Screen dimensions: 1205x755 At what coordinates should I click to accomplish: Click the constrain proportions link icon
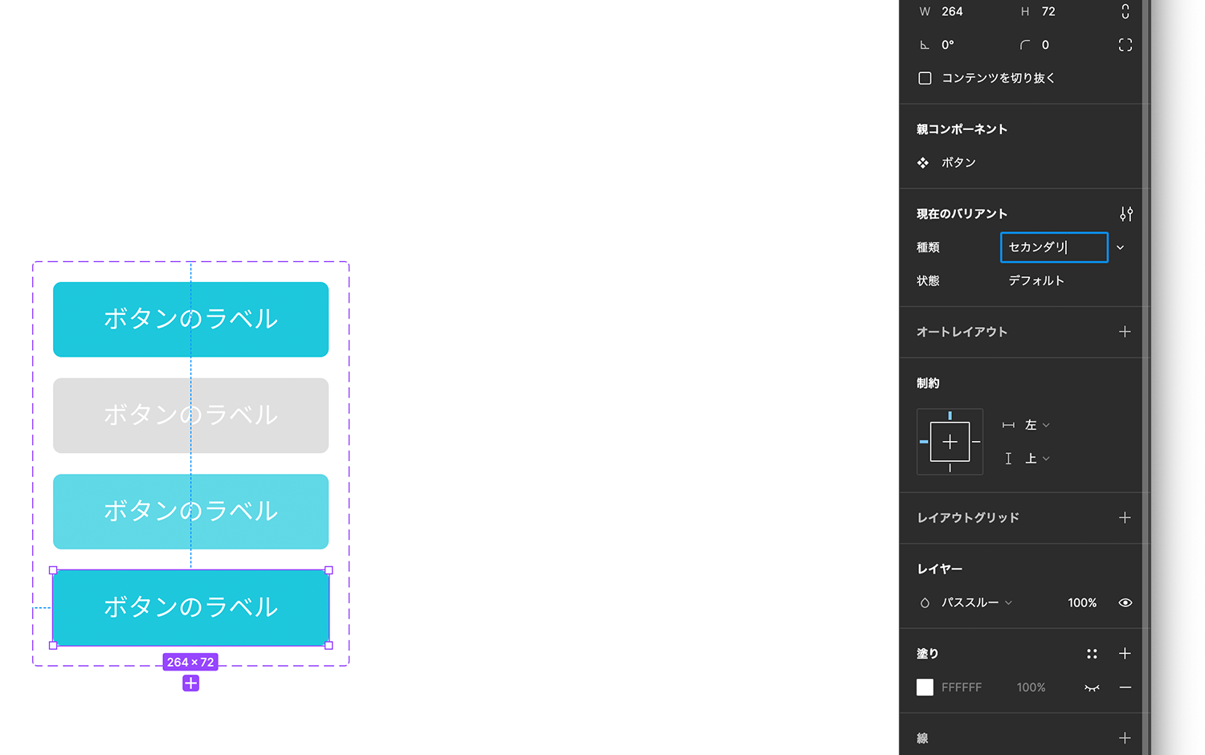pos(1125,11)
